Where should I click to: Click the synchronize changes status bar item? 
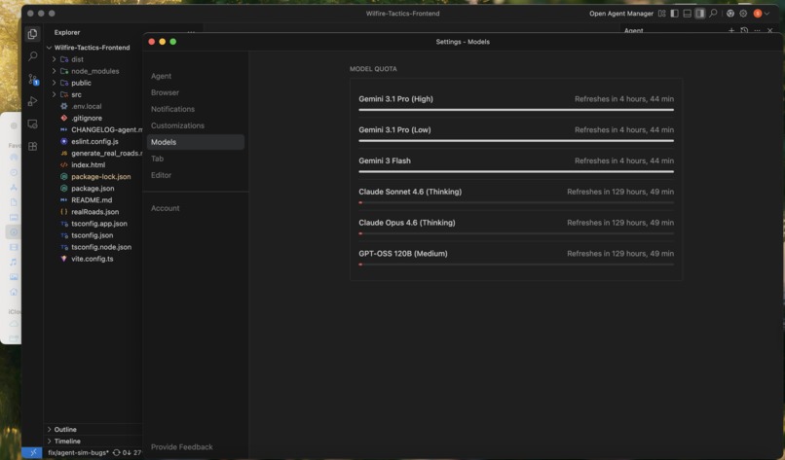[128, 452]
